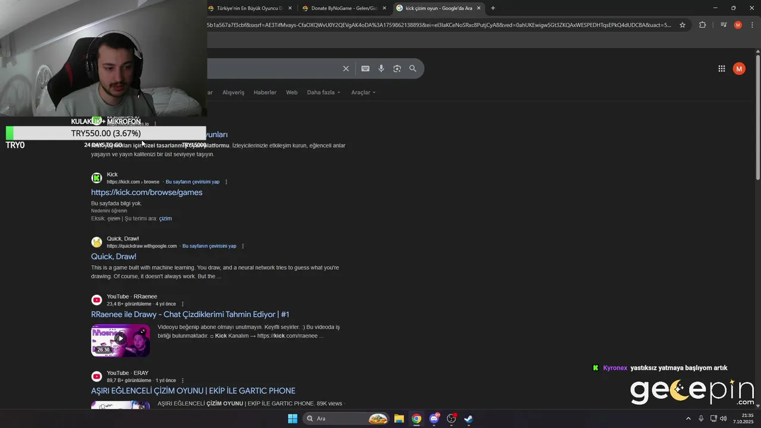Open the kick.com/browse/games result link

pyautogui.click(x=147, y=193)
